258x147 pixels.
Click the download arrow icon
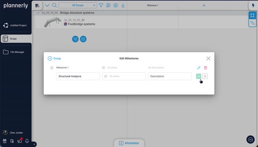point(123,6)
